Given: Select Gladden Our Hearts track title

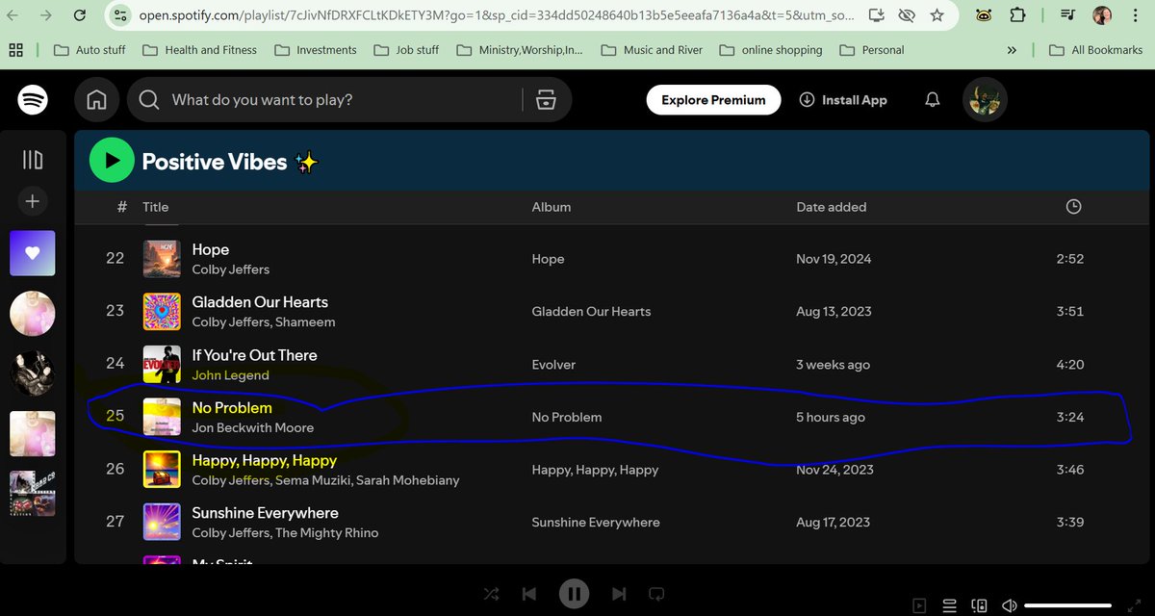Looking at the screenshot, I should coord(260,302).
